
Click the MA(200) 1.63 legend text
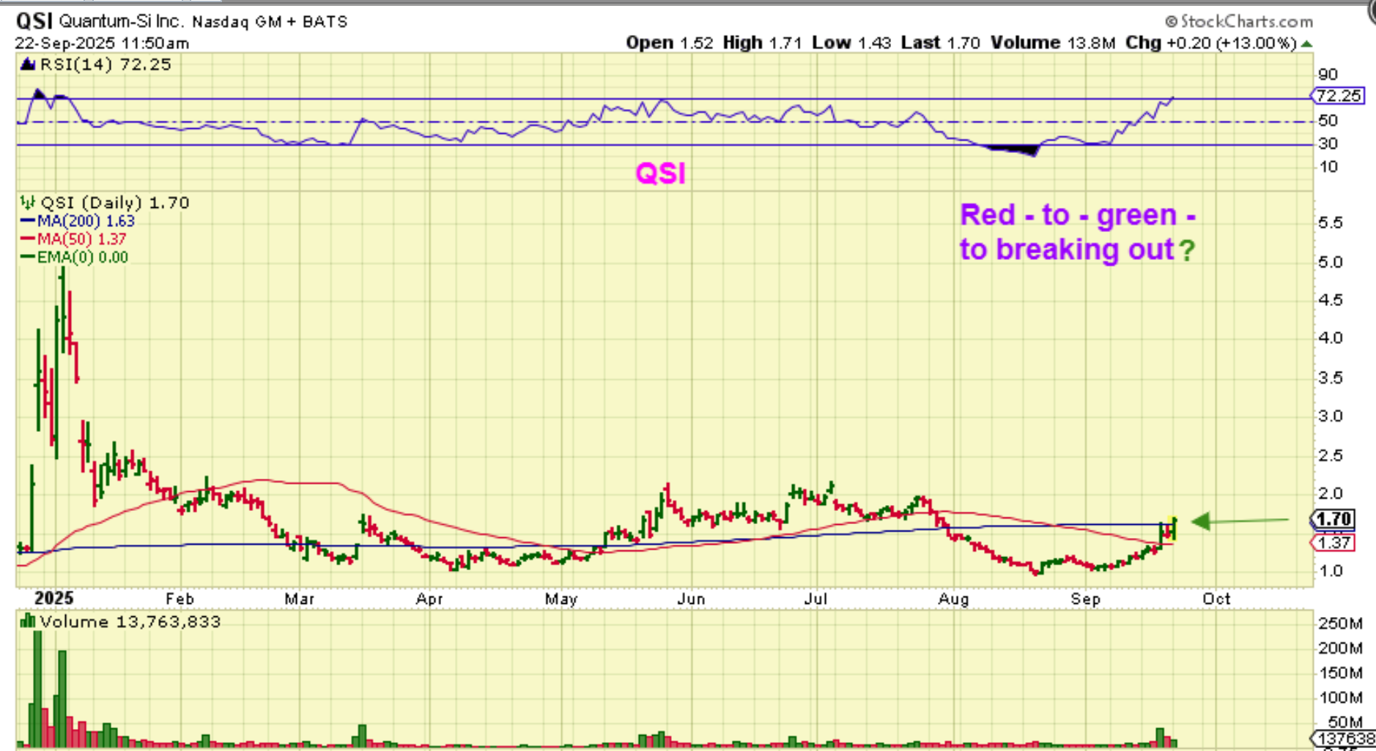click(86, 221)
